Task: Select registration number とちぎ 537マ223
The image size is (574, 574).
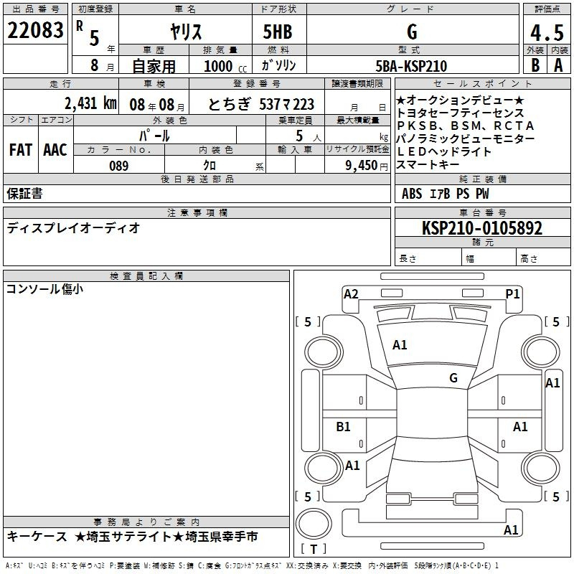Action: coord(261,104)
